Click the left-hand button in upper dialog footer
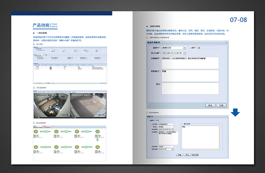 pos(210,105)
